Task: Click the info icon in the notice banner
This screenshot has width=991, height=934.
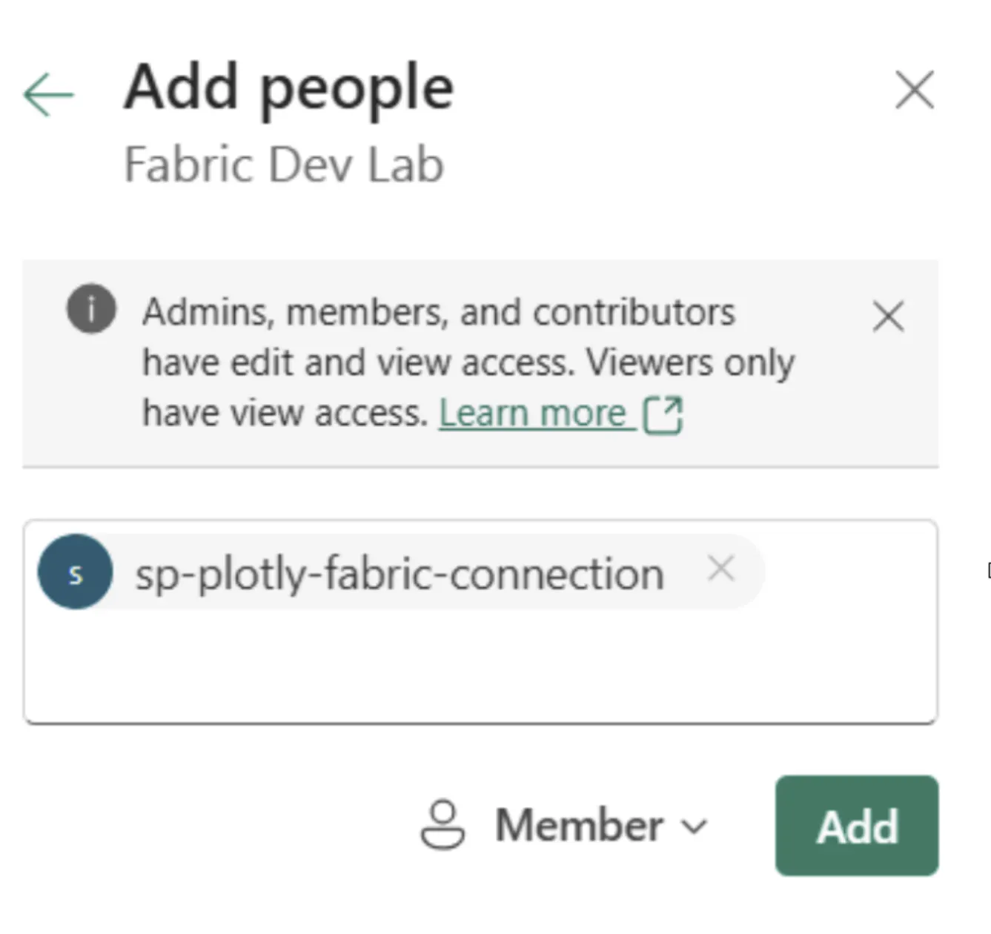Action: click(x=91, y=309)
